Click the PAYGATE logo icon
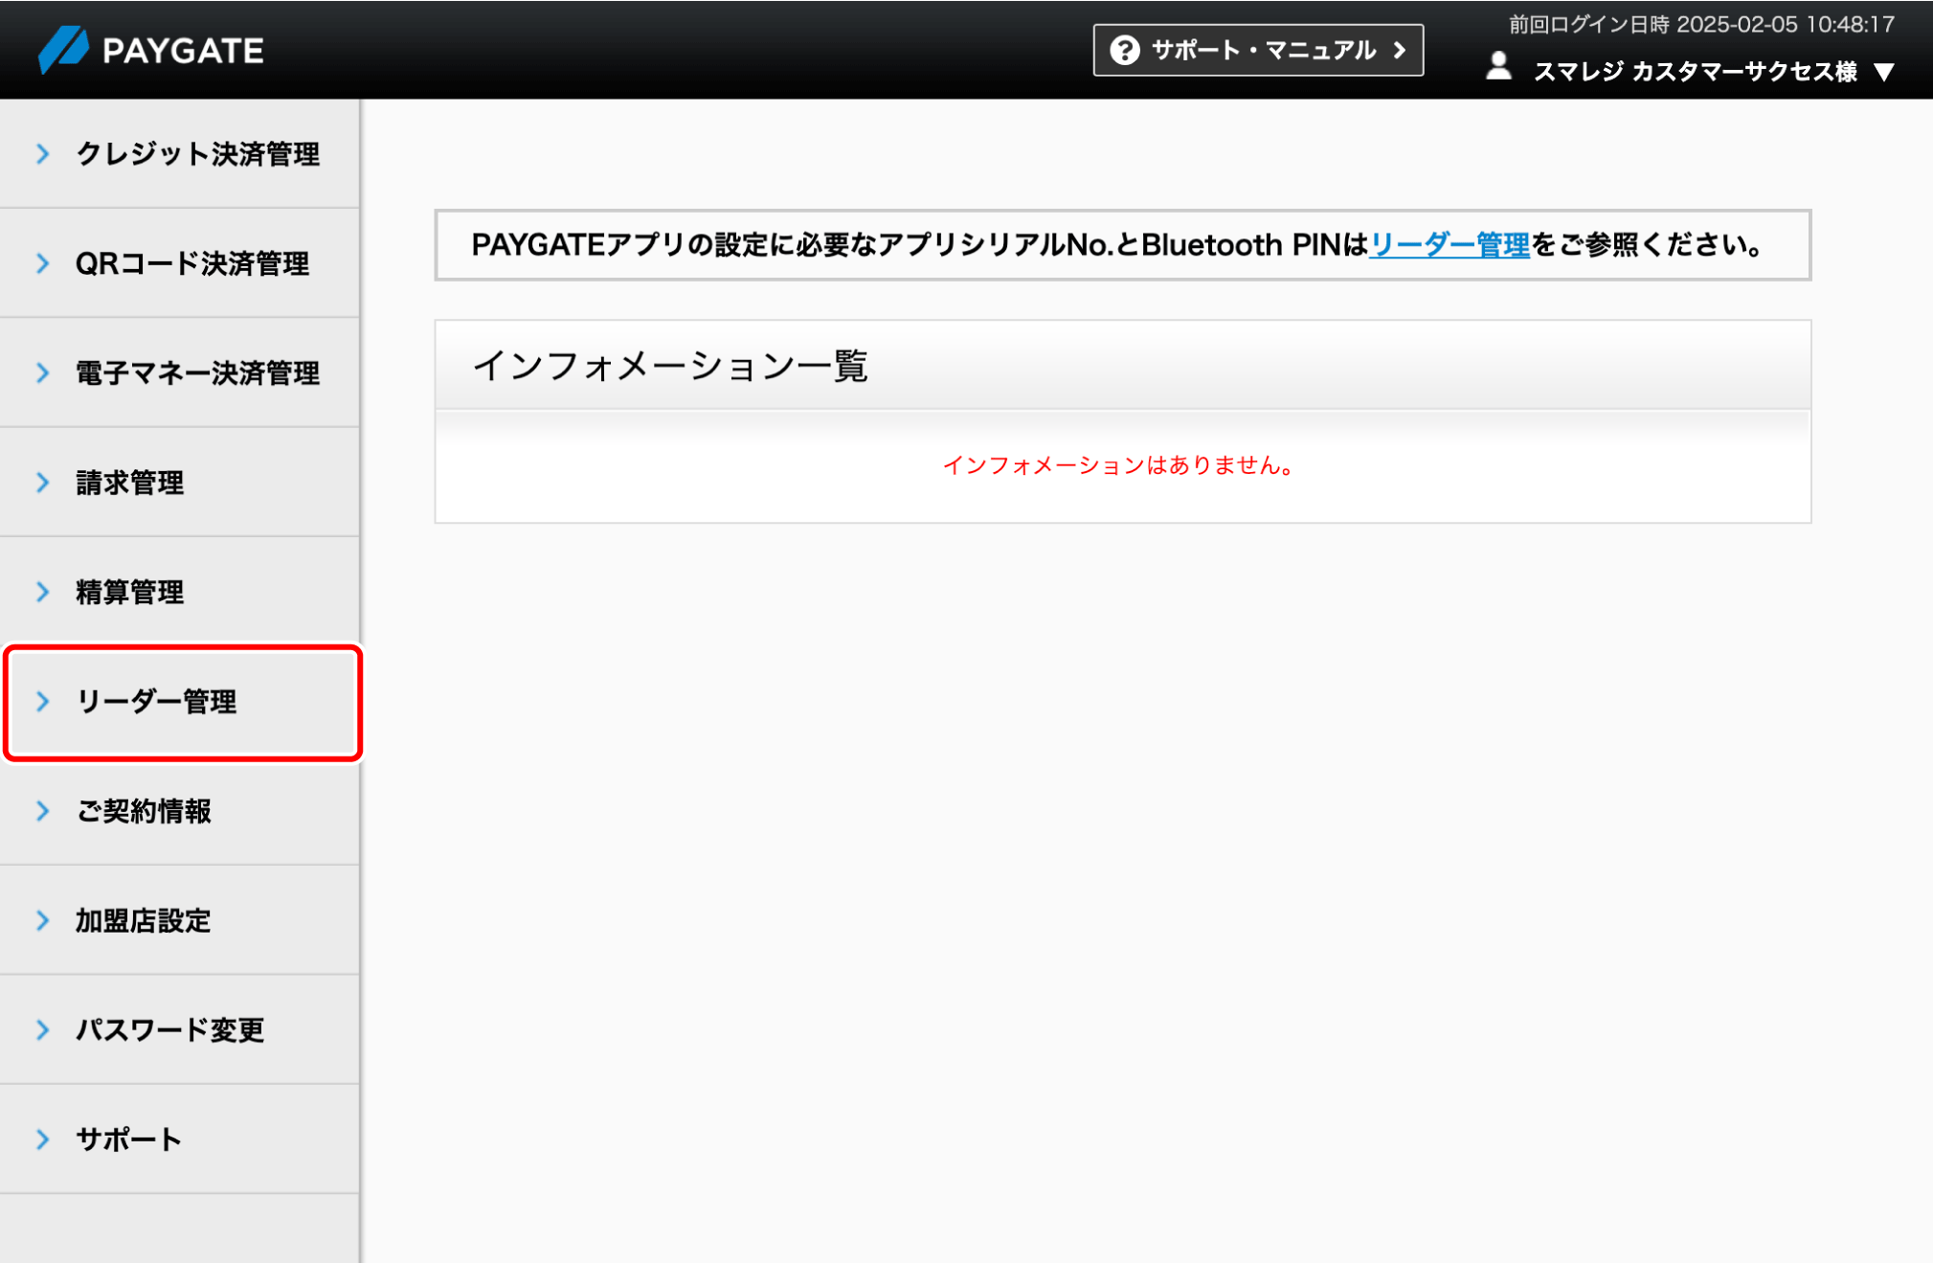The image size is (1933, 1263). (63, 50)
